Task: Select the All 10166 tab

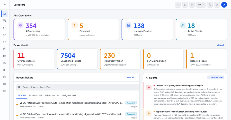Action: pyautogui.click(x=22, y=95)
